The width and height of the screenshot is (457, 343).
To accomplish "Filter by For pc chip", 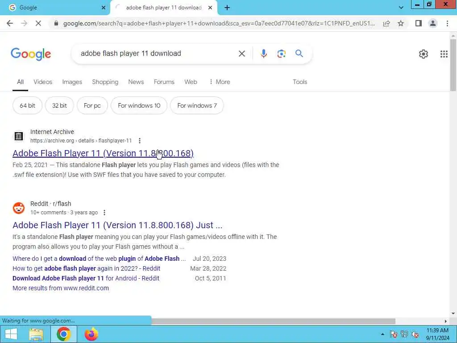I will tap(92, 105).
